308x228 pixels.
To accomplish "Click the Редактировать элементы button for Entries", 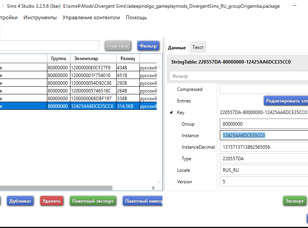I will [x=286, y=101].
